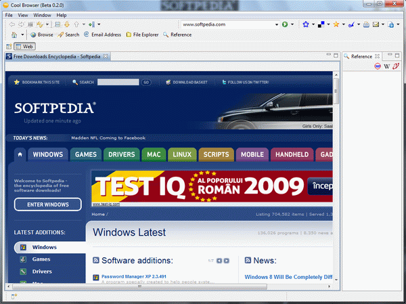Click next arrow in Software additions
This screenshot has height=304, width=406.
pyautogui.click(x=227, y=261)
